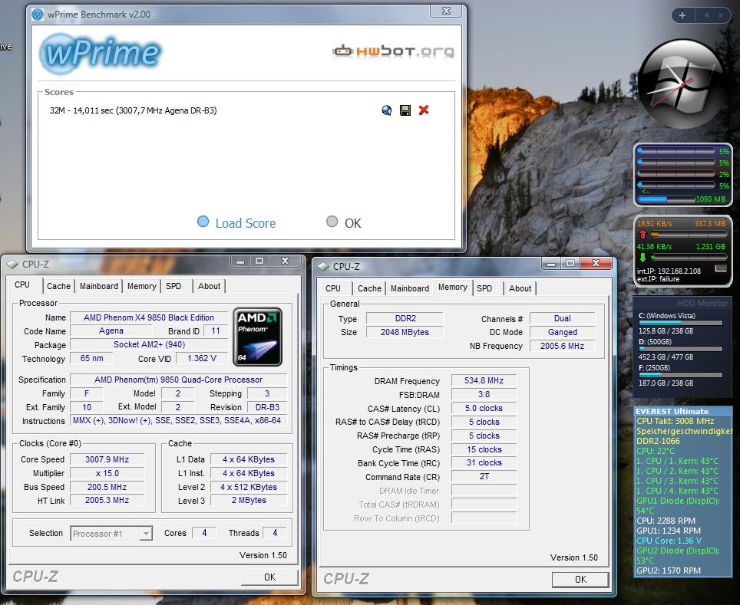Open the Cache tab in left CPU-Z window
The height and width of the screenshot is (605, 740).
(x=58, y=286)
